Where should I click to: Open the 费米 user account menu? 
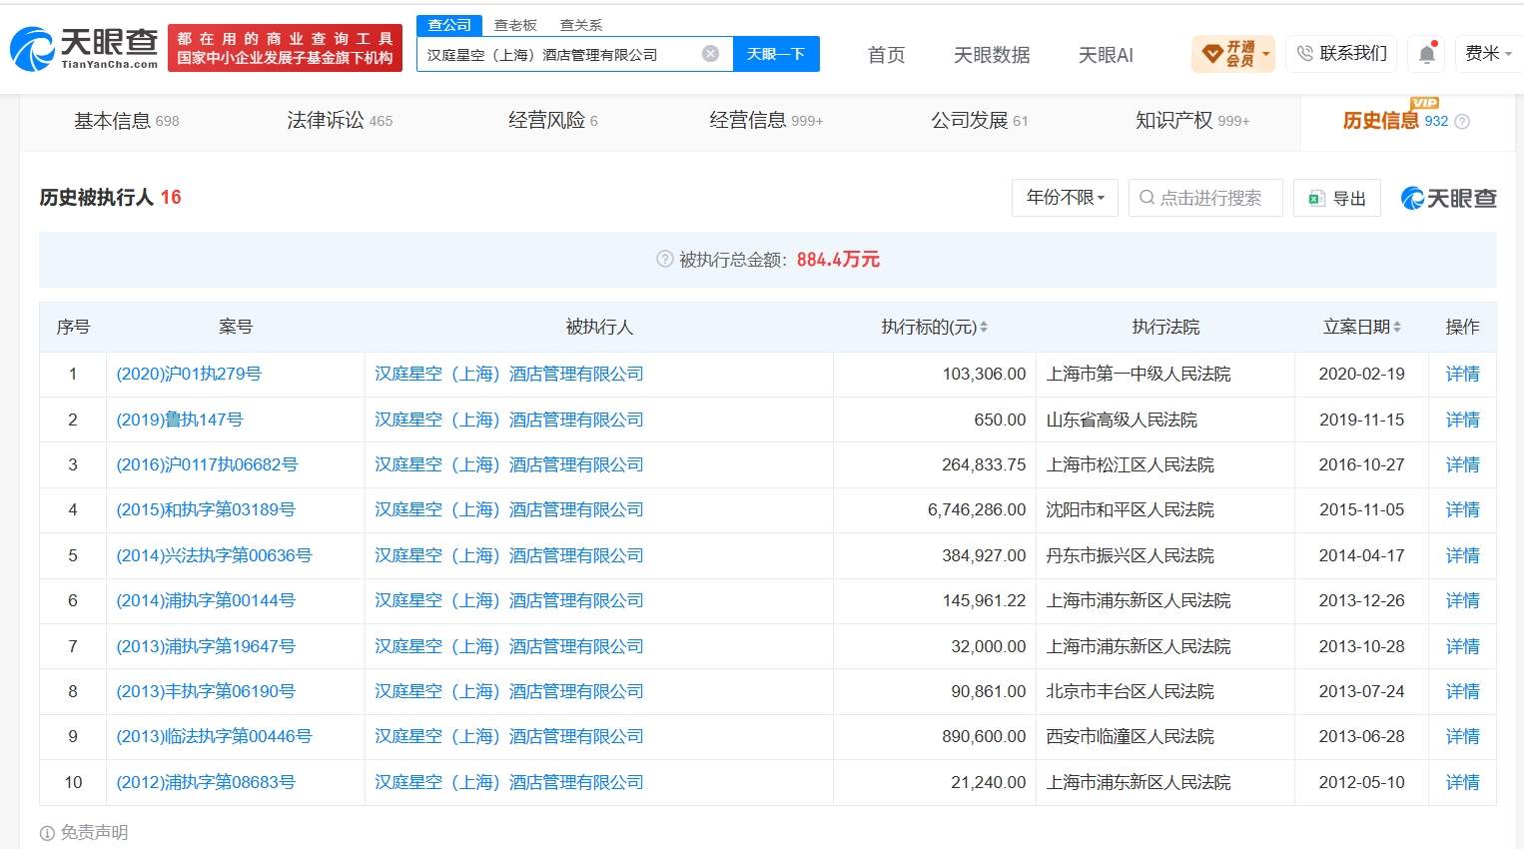(1488, 54)
